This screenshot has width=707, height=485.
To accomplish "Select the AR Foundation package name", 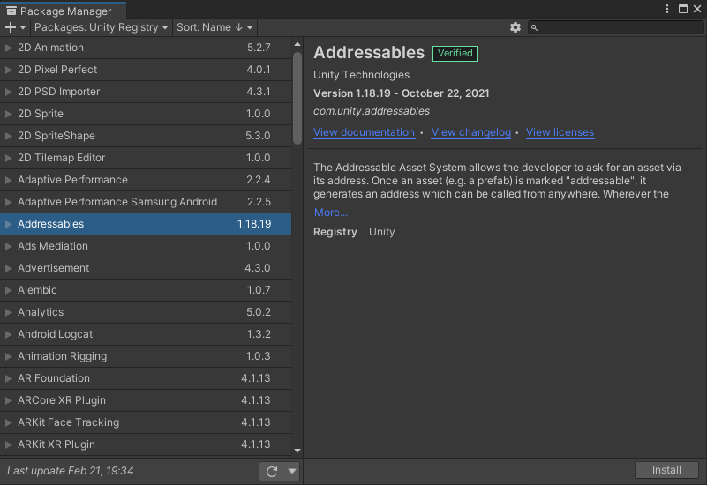I will pyautogui.click(x=54, y=378).
